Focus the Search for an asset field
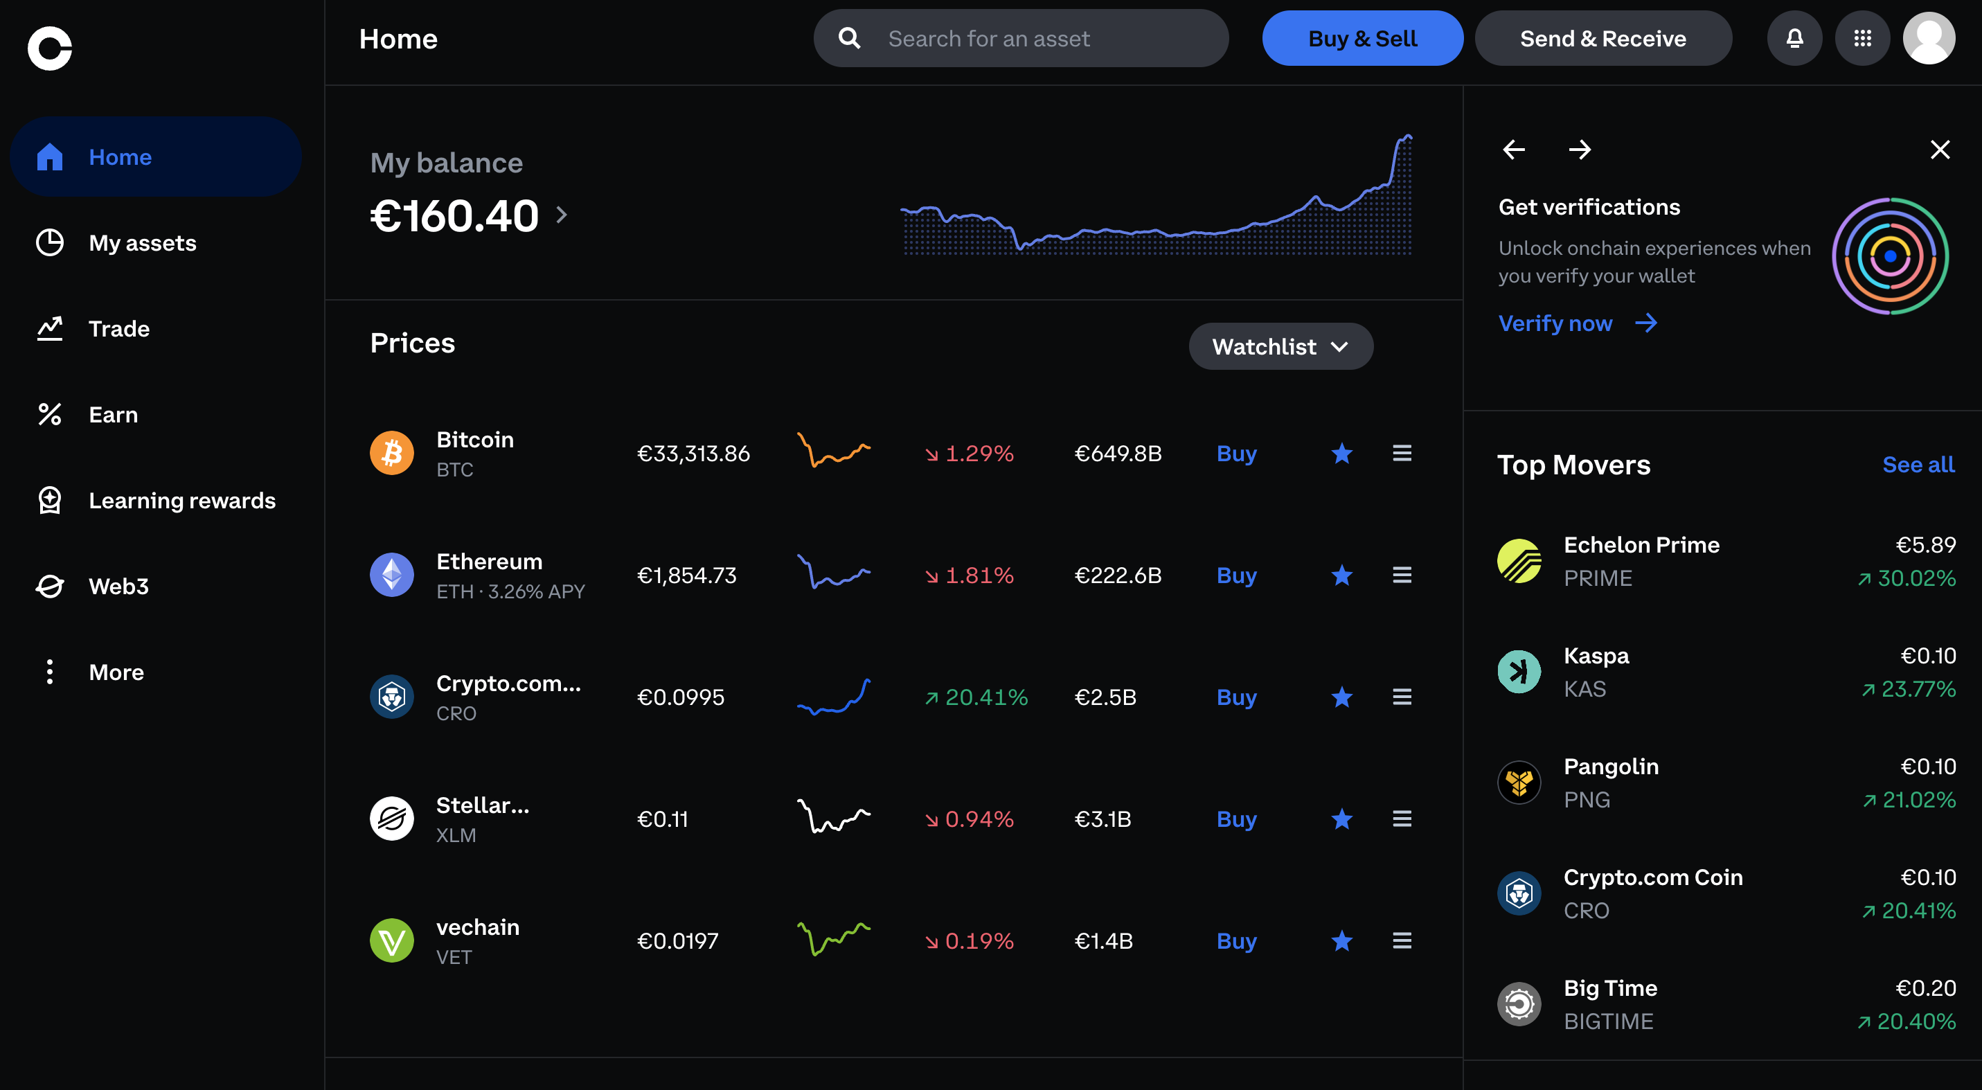Image resolution: width=1982 pixels, height=1090 pixels. coord(1021,39)
